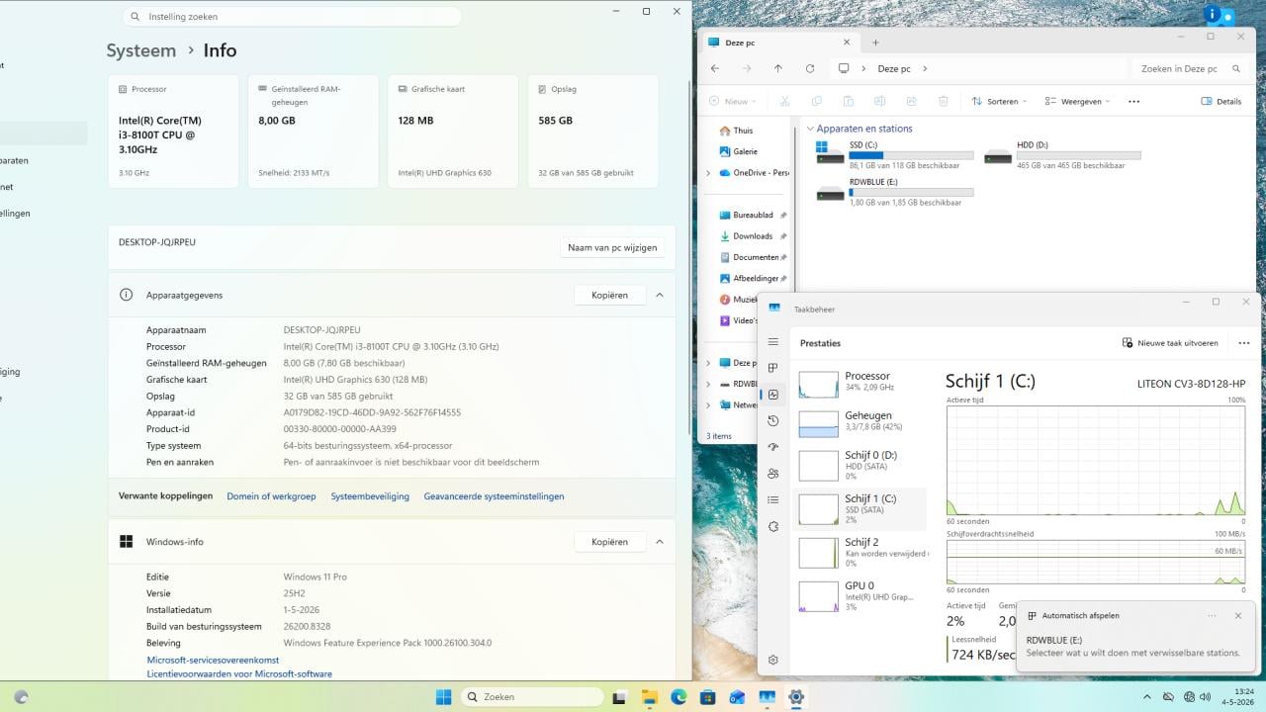Open Task Manager hamburger navigation menu
Screen dimensions: 1266x712
click(773, 342)
